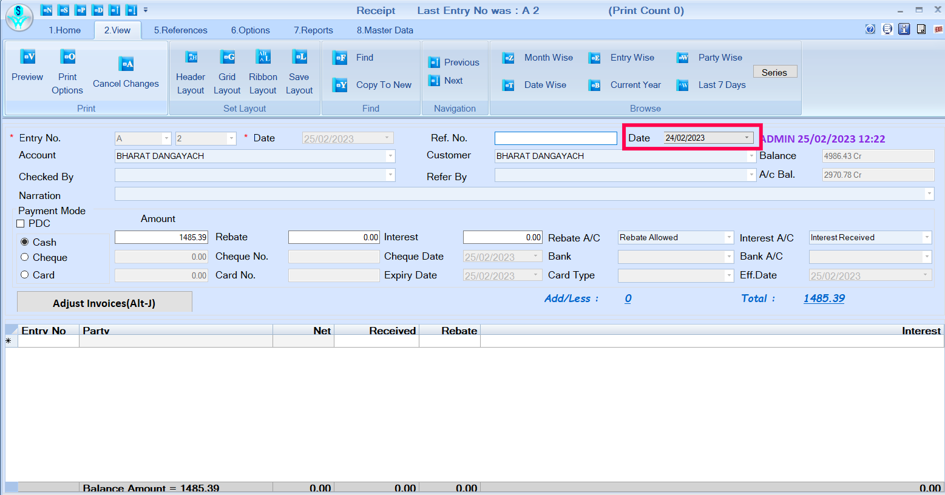945x495 pixels.
Task: Click Copy To New in the ribbon
Action: 373,85
